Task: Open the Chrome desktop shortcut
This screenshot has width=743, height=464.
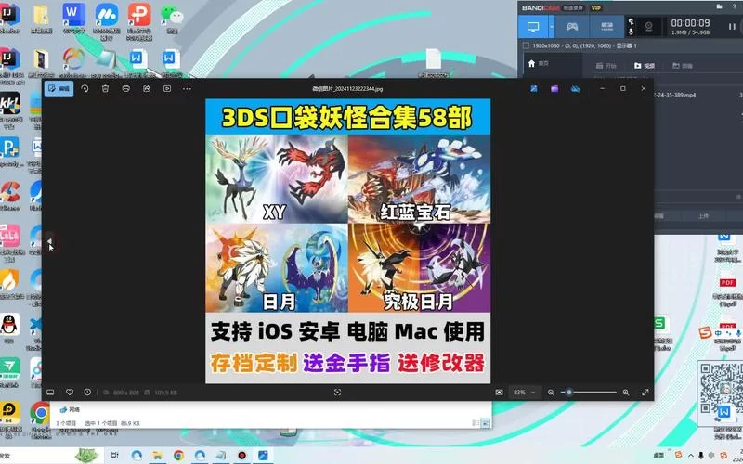Action: (41, 417)
